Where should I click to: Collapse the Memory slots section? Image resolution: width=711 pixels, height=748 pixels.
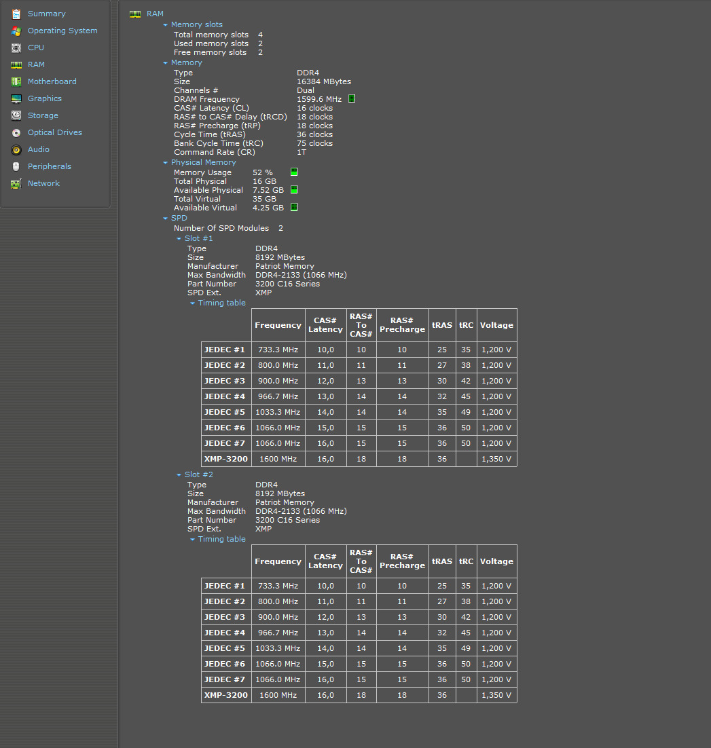click(165, 25)
